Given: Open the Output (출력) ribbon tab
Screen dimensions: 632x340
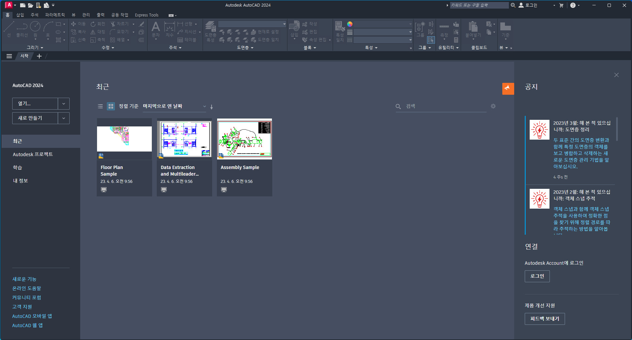Looking at the screenshot, I should click(100, 15).
